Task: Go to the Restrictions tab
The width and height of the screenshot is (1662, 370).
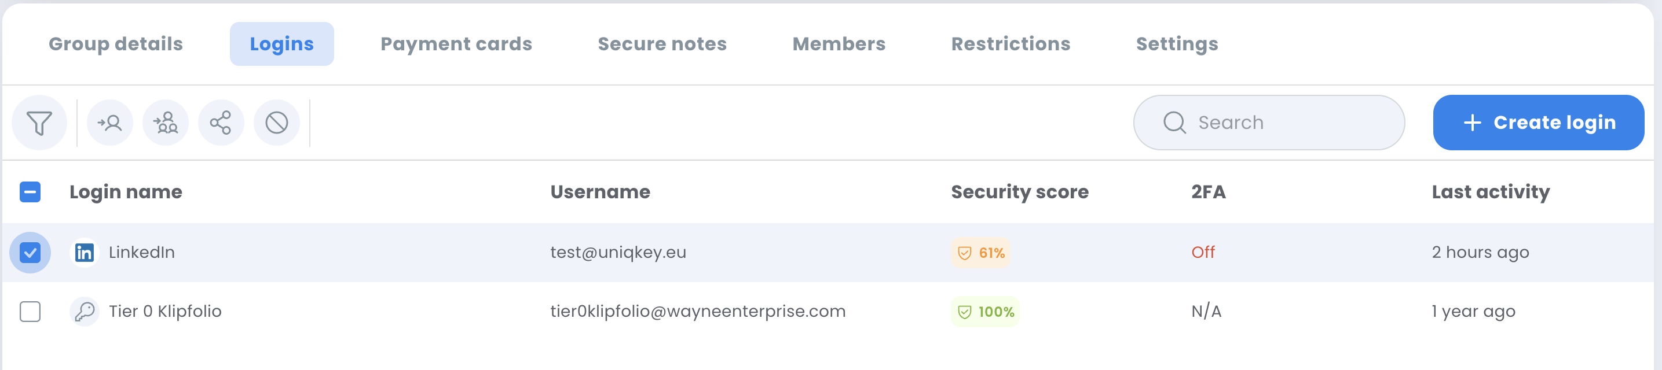Action: pos(1011,44)
